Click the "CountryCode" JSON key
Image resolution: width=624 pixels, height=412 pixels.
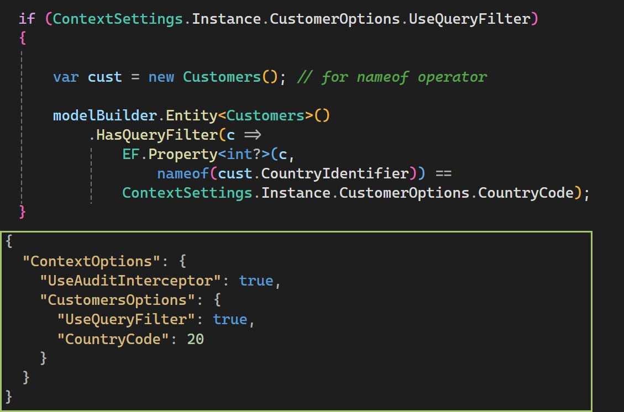coord(113,339)
